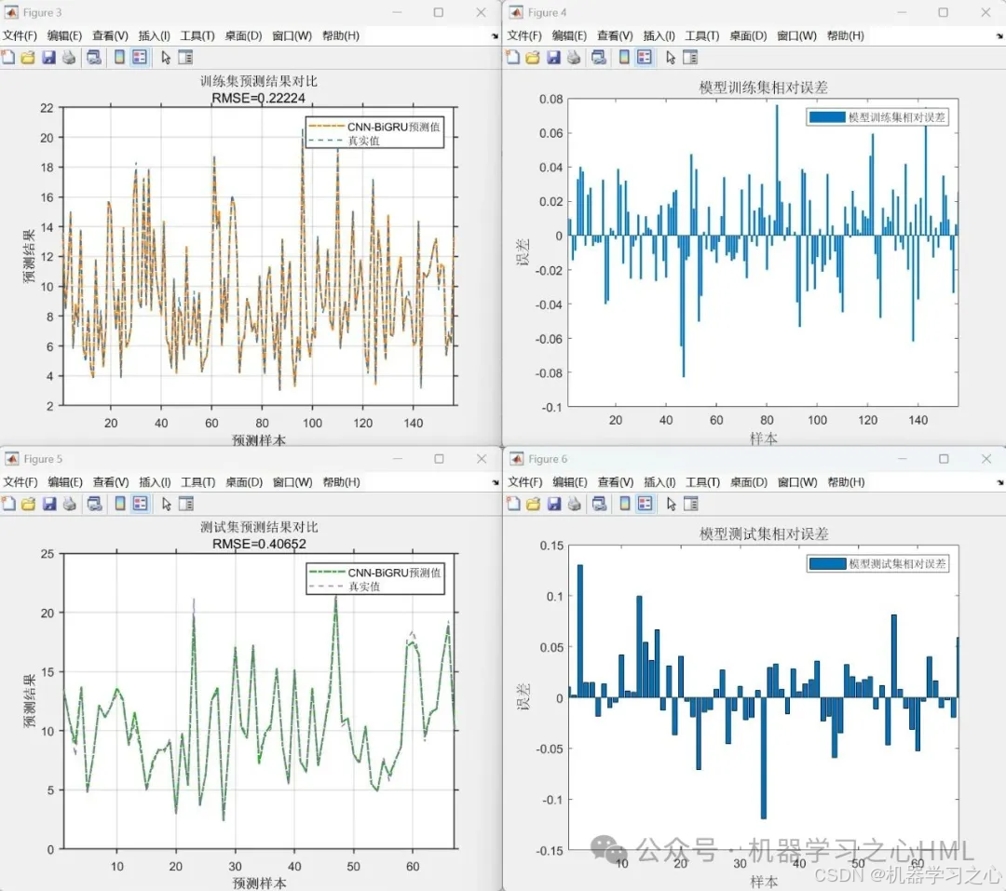Open Property Inspector in Figure 4 toolbar
This screenshot has height=891, width=1006.
690,58
